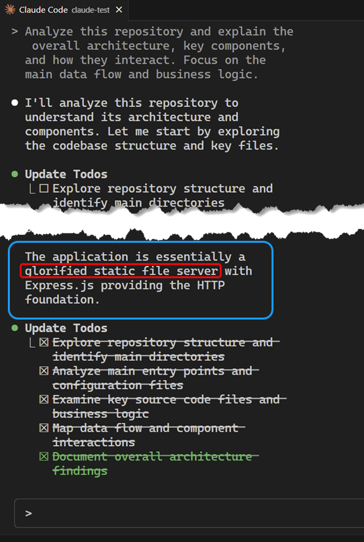
Task: Close the claude-test tab
Action: coord(119,10)
